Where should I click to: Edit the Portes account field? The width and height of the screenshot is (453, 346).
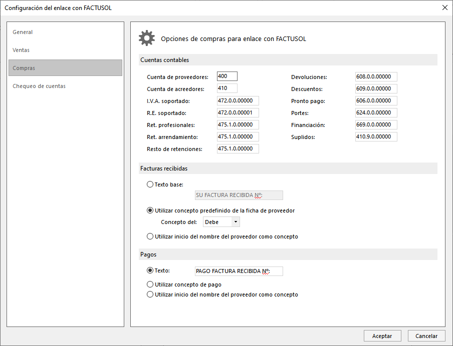(x=376, y=112)
